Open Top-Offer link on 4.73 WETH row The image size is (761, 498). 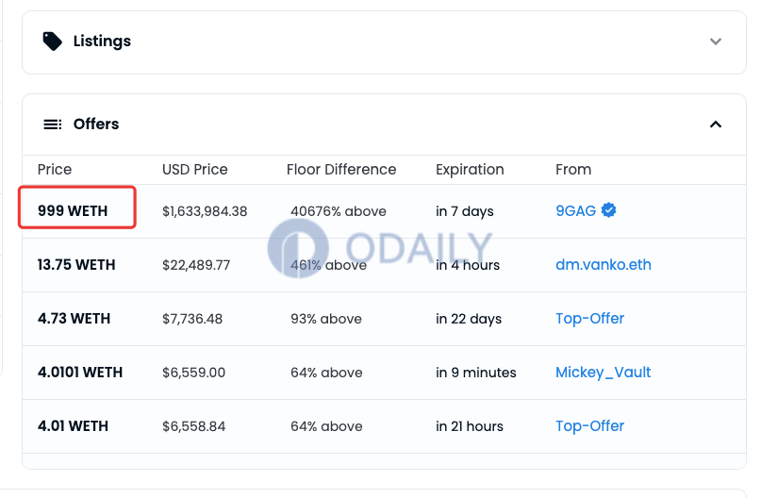click(x=589, y=319)
